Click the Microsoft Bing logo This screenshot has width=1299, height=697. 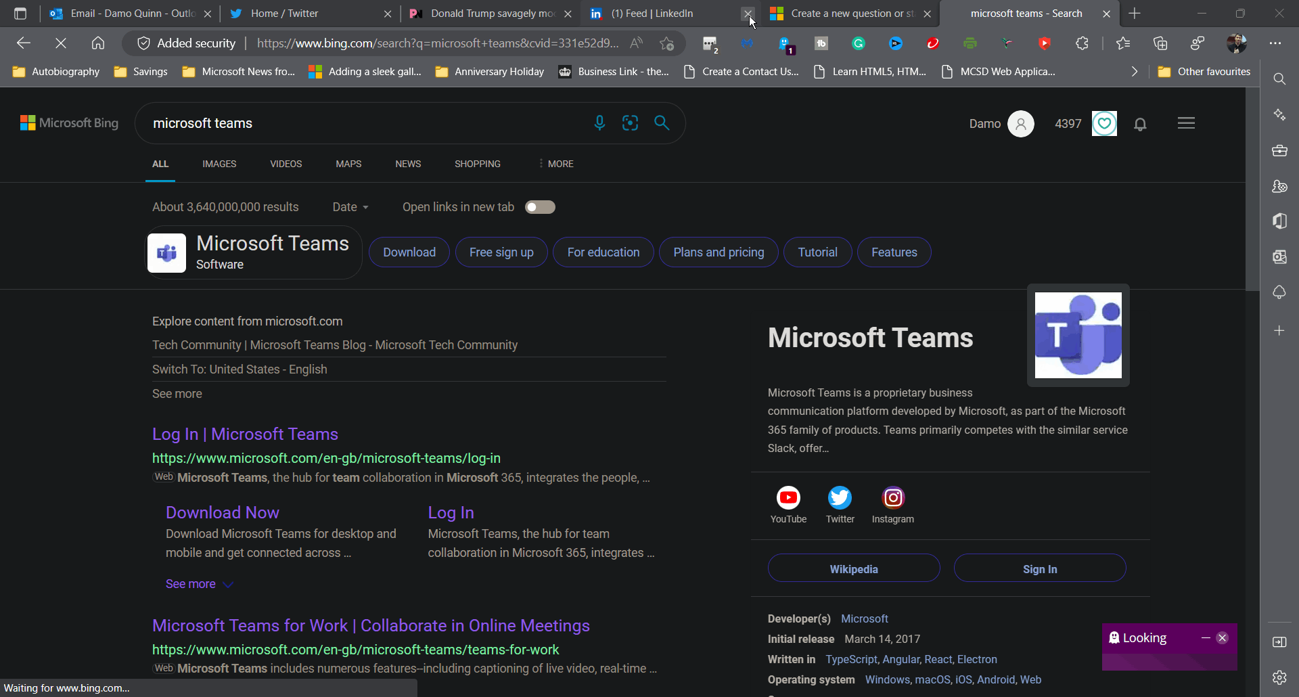pos(69,122)
